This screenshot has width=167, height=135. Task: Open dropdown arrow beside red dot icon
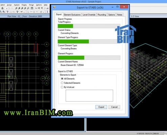click(24, 12)
